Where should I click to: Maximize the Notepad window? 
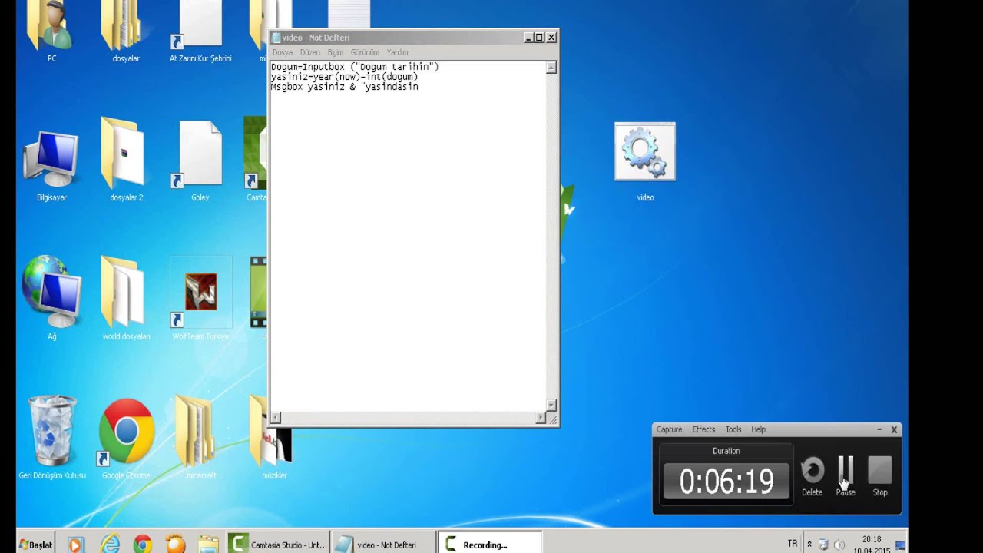coord(539,37)
